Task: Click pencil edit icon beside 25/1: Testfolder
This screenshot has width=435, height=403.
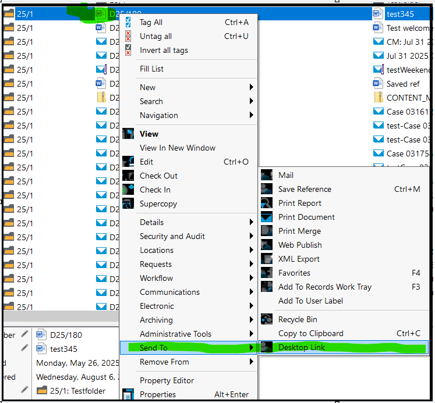Action: click(24, 390)
